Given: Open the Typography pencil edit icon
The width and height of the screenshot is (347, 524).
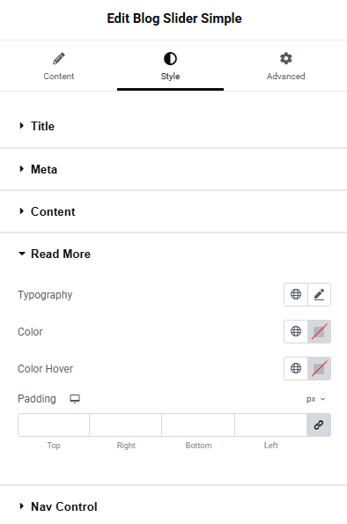Looking at the screenshot, I should coord(319,294).
